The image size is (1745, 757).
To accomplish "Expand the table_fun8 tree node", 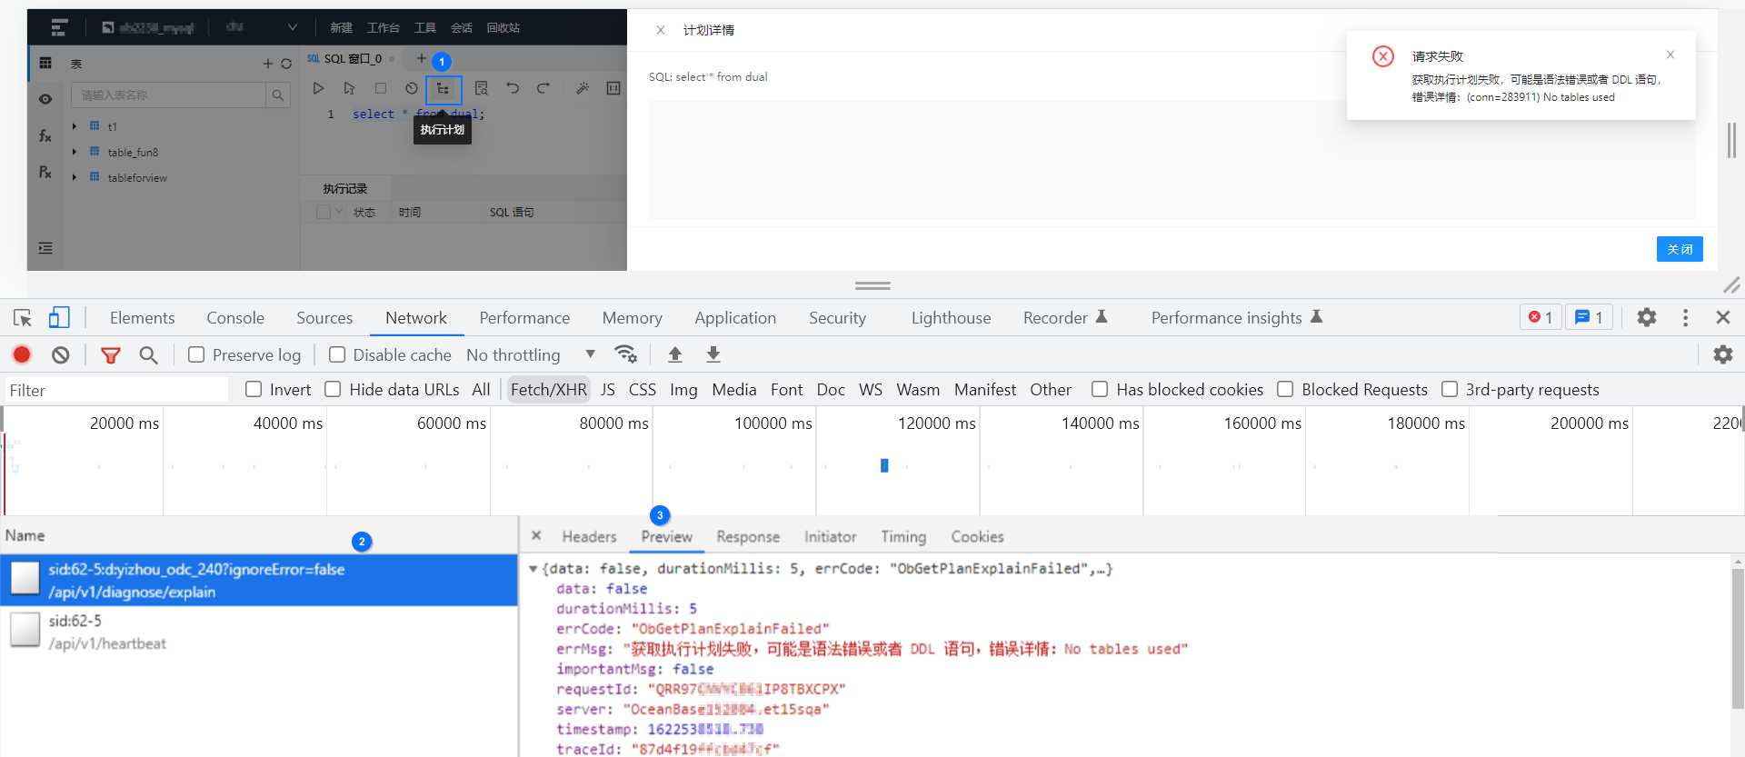I will click(x=75, y=152).
